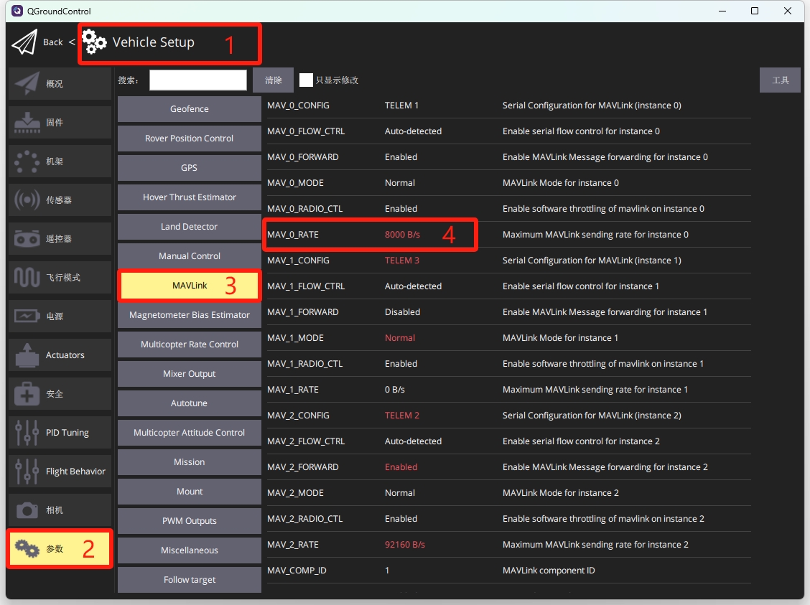Select the Land Detector group
This screenshot has height=605, width=810.
(190, 227)
